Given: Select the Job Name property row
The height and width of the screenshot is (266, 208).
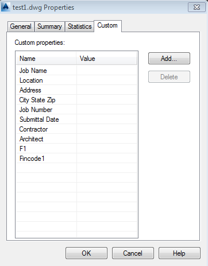Looking at the screenshot, I should [76, 71].
